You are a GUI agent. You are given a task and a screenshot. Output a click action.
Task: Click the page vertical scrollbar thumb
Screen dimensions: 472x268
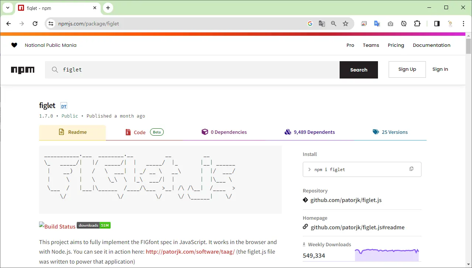pyautogui.click(x=469, y=46)
